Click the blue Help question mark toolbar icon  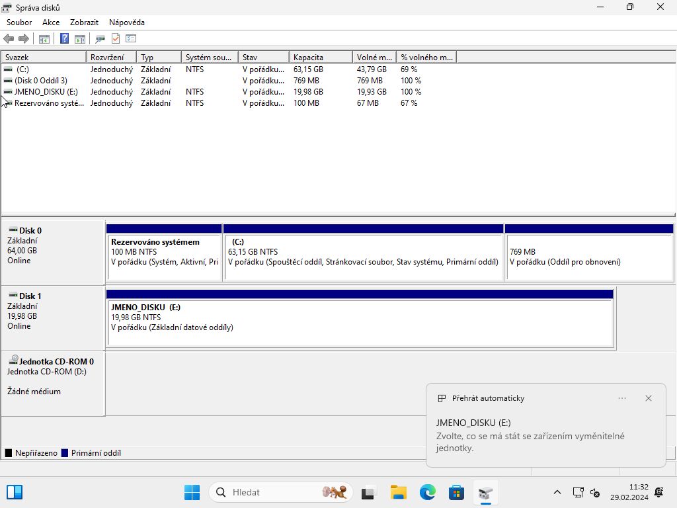pyautogui.click(x=65, y=39)
